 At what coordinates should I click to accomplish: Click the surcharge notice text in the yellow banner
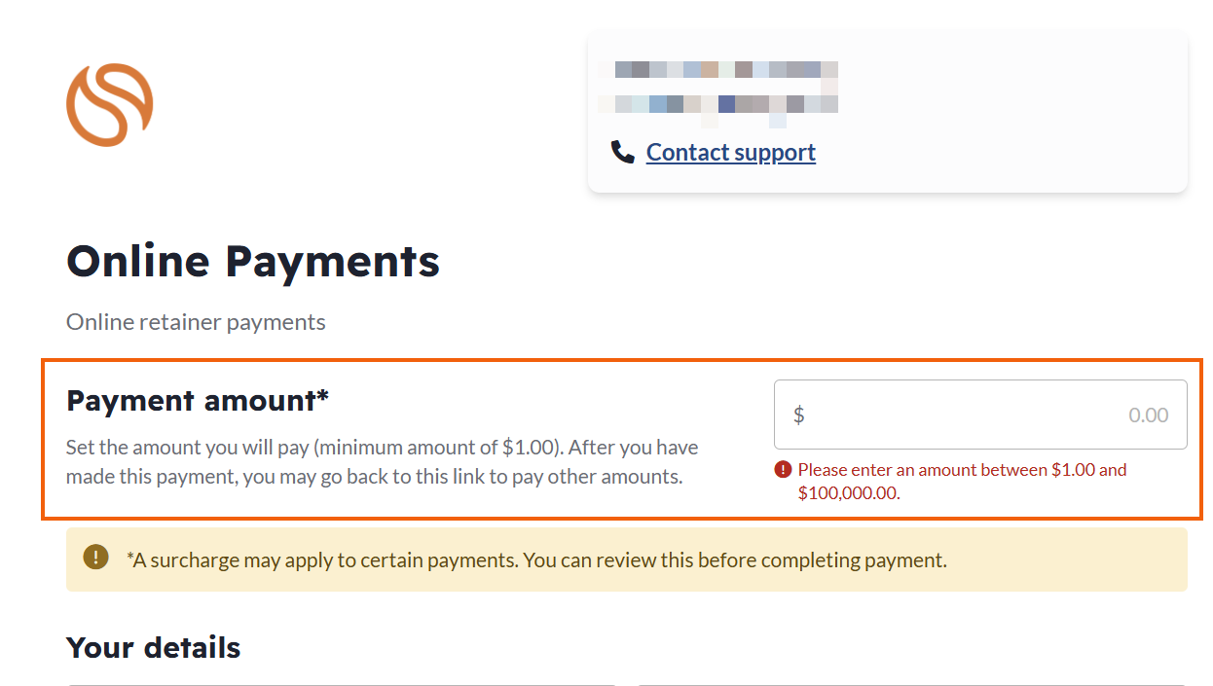(x=535, y=560)
